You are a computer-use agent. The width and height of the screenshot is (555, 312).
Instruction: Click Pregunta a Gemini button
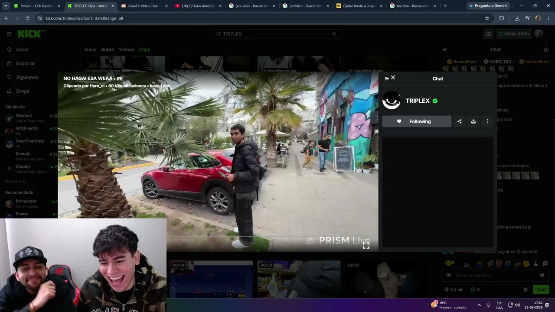coord(487,6)
